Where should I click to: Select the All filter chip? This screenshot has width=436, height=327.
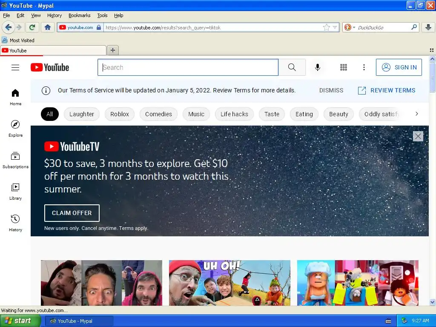(x=50, y=114)
